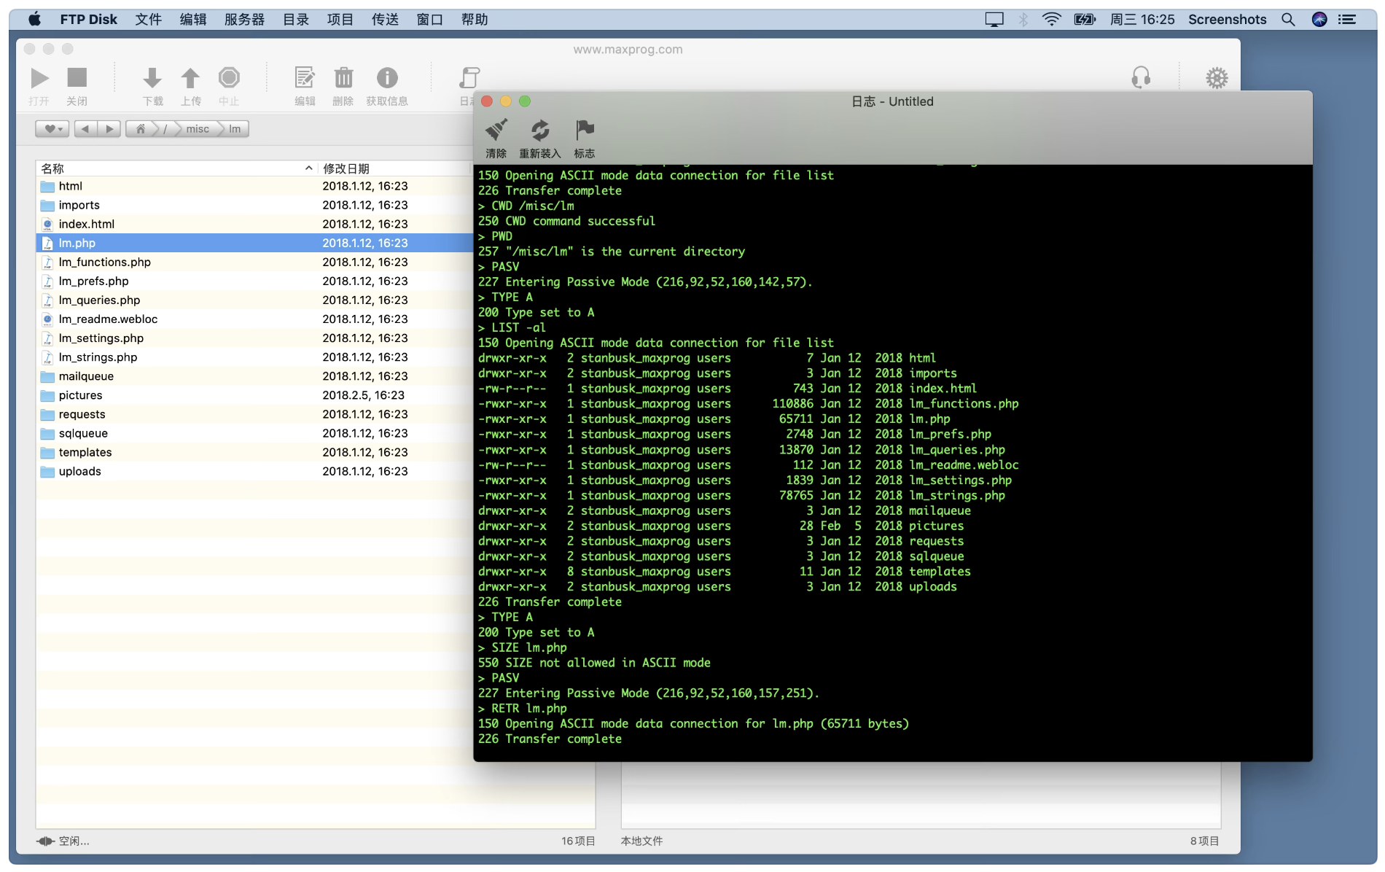Click the Open (打开) play icon

point(39,78)
